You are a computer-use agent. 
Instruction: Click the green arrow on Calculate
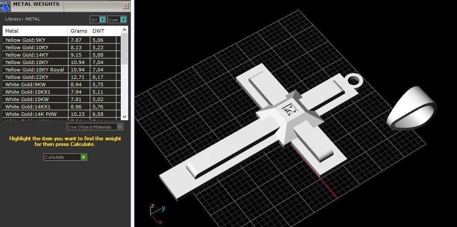[x=84, y=157]
